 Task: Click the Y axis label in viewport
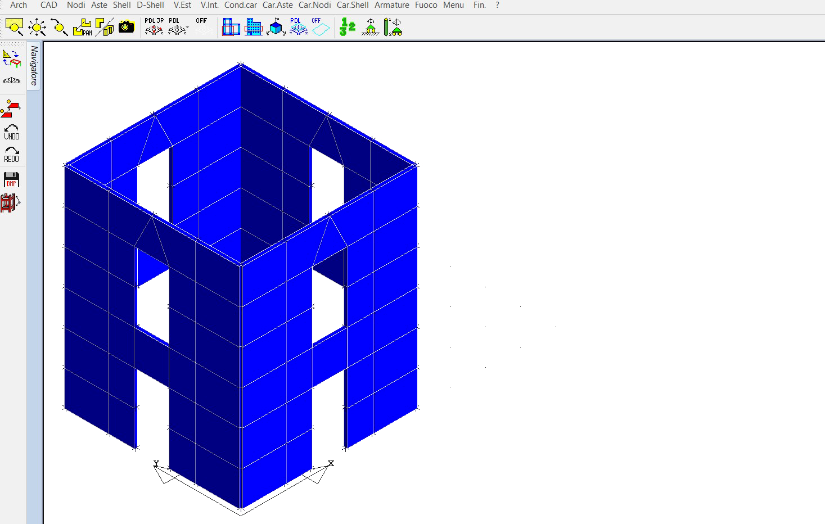[x=156, y=463]
